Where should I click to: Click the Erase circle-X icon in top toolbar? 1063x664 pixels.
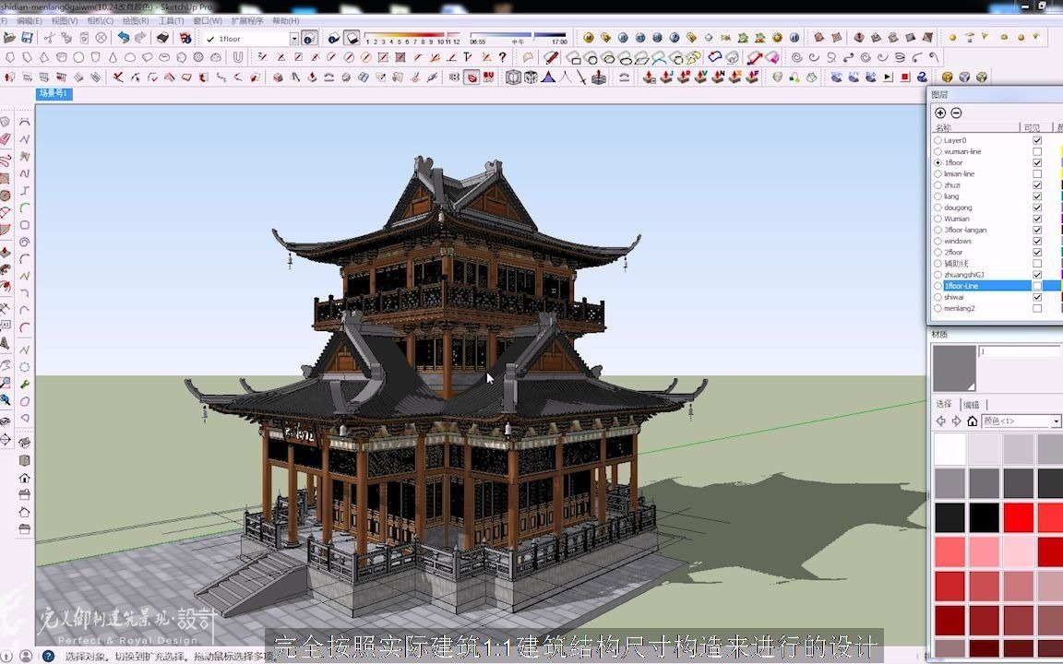pyautogui.click(x=101, y=38)
